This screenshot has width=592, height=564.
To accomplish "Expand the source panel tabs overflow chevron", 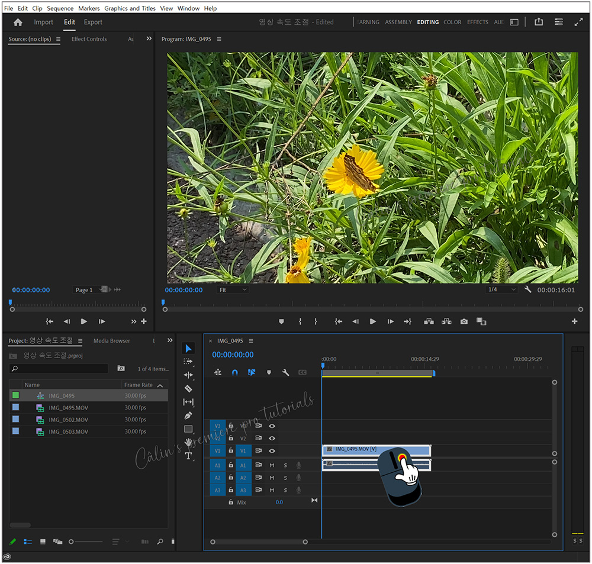I will point(149,39).
